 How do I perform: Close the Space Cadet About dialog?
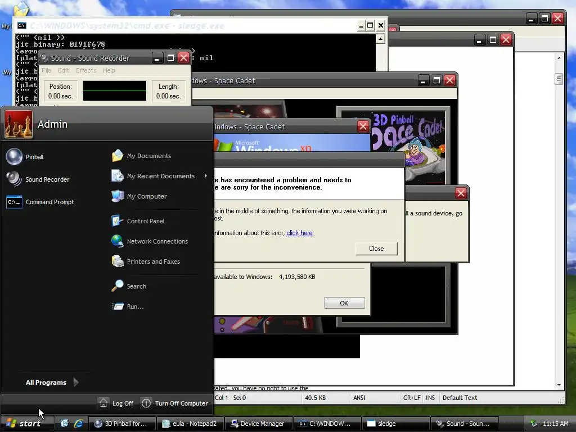click(x=363, y=127)
